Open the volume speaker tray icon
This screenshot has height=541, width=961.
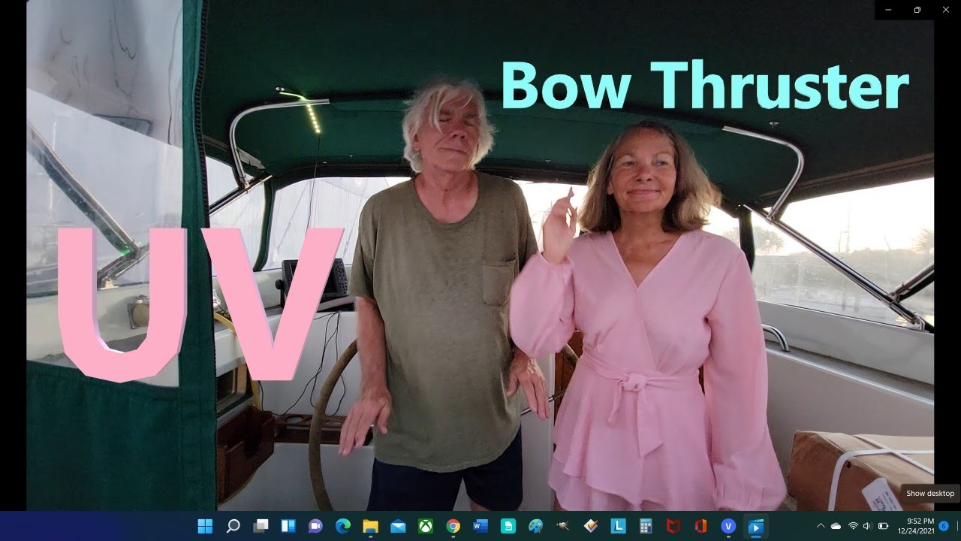[867, 526]
